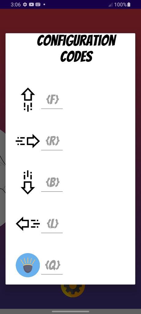Tap the forward up-arrow icon
The image size is (141, 314).
[x=28, y=100]
